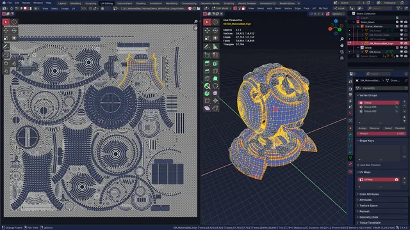Select the Bevel tool
Image resolution: width=410 pixels, height=230 pixels.
(x=207, y=71)
